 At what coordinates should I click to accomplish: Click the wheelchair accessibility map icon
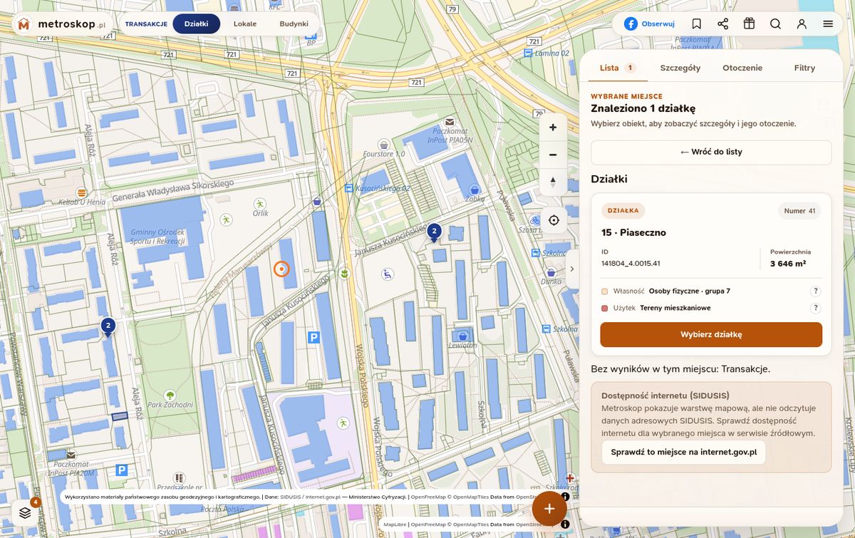[x=388, y=273]
